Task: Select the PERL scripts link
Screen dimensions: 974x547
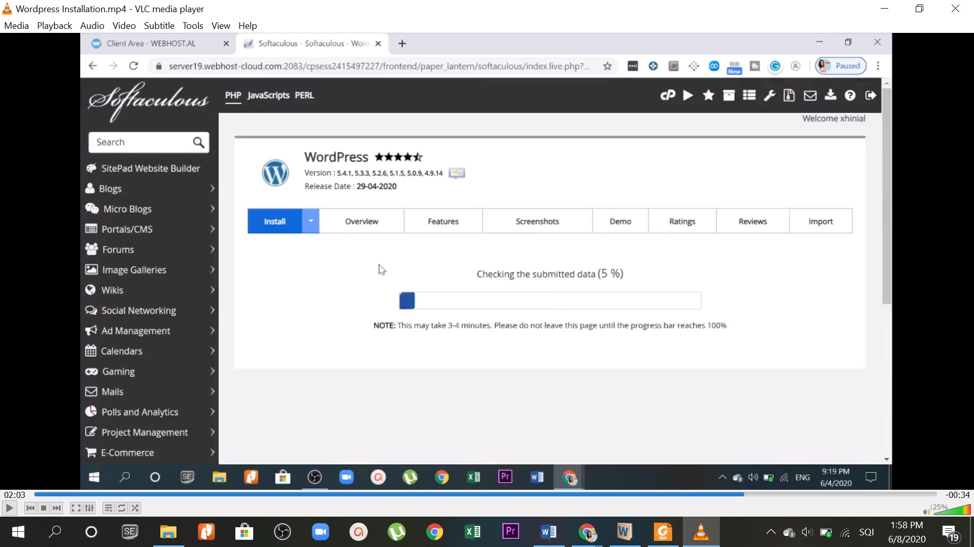Action: 304,95
